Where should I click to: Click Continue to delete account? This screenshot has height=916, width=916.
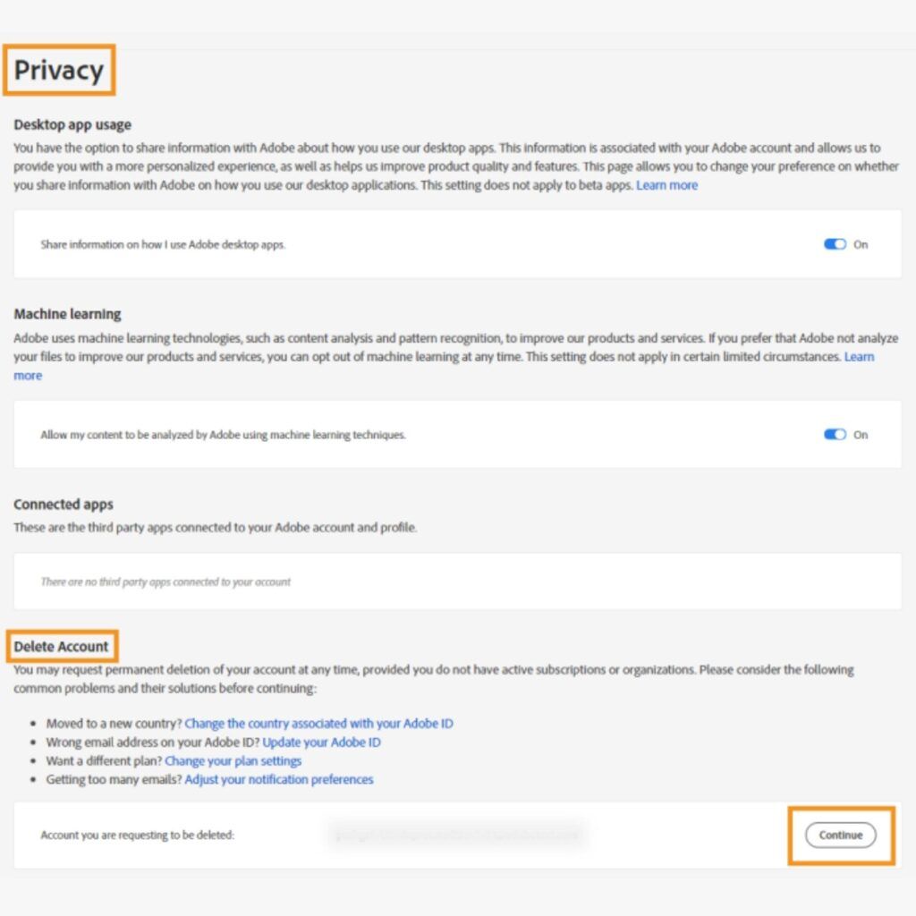(841, 835)
